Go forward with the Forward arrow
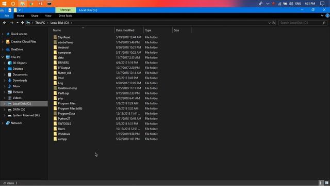Screen dimensions: 330x186 pos(12,23)
